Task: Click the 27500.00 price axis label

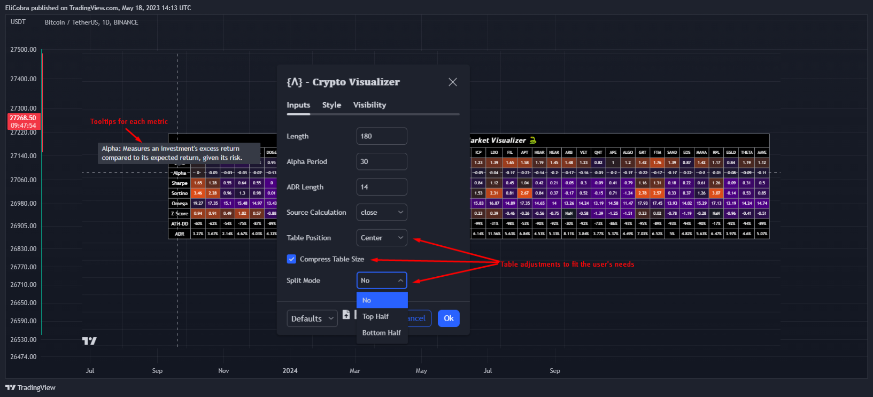Action: (x=24, y=50)
